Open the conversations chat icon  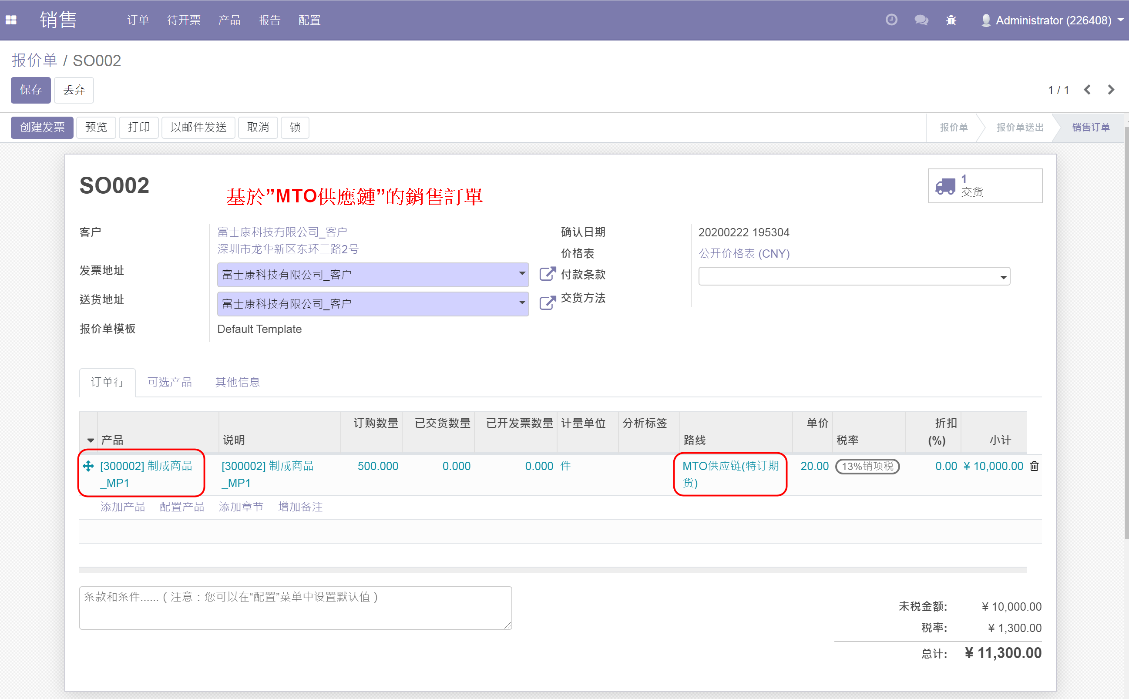click(921, 20)
